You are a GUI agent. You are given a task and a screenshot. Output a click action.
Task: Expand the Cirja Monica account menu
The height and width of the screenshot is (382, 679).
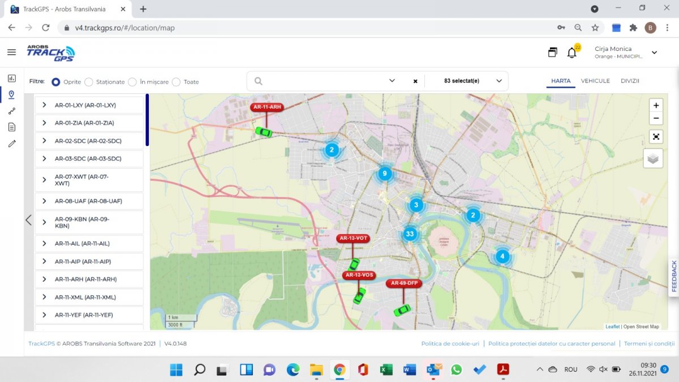[x=654, y=53]
